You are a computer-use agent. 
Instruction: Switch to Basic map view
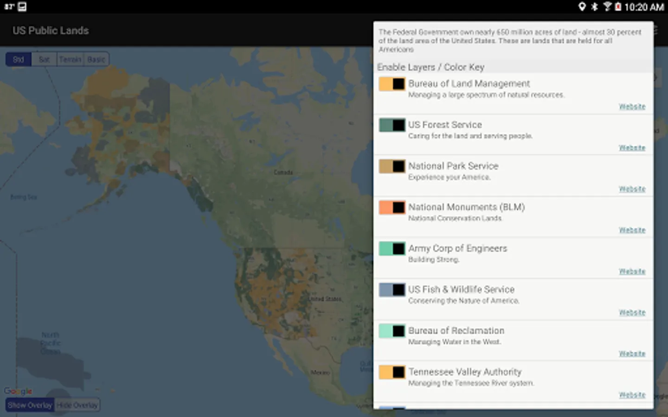96,59
